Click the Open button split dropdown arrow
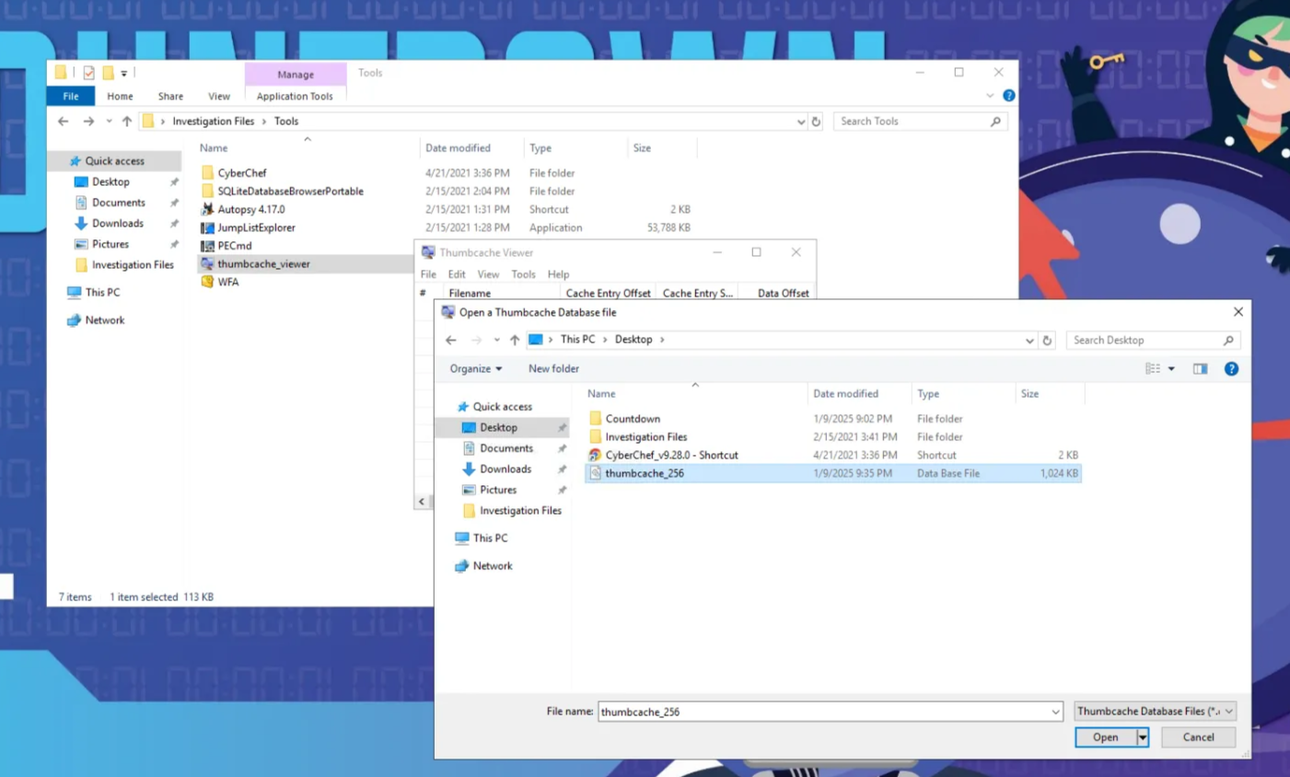The width and height of the screenshot is (1290, 777). pos(1142,737)
